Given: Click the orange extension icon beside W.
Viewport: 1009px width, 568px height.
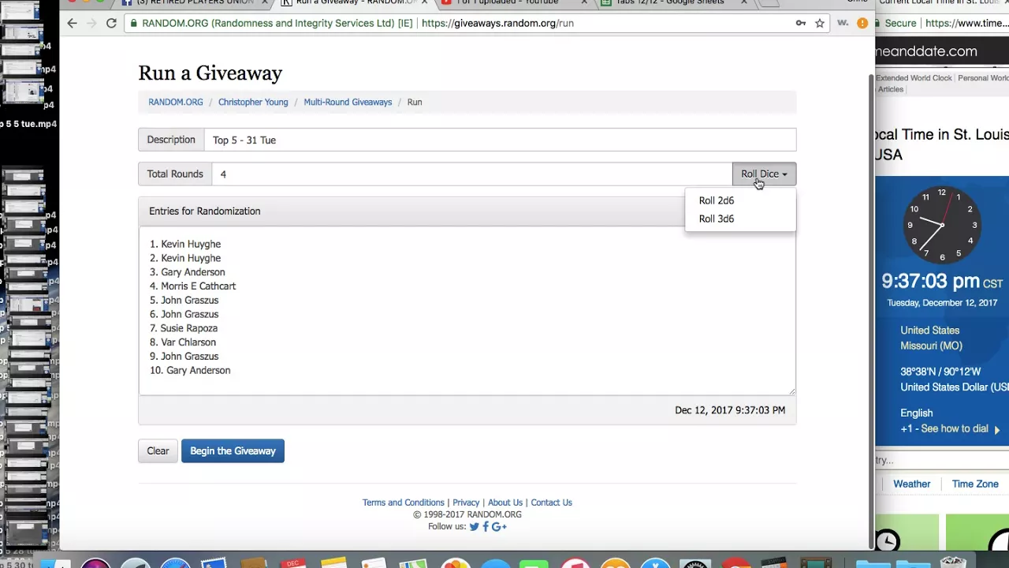Looking at the screenshot, I should 862,24.
